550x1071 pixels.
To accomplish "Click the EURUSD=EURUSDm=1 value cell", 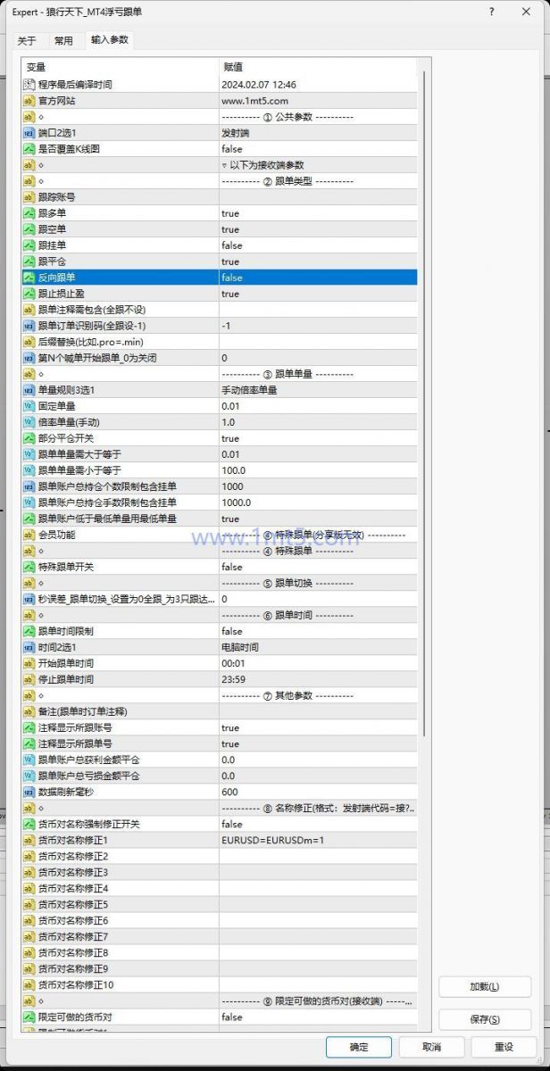I will (x=318, y=840).
